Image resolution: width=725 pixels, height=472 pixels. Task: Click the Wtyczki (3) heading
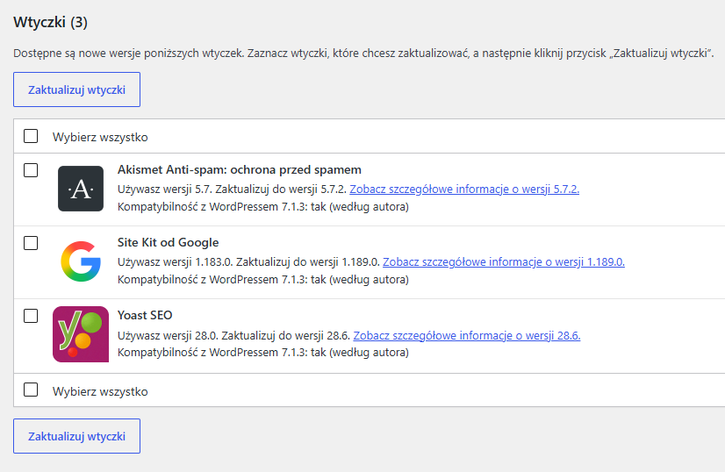coord(50,22)
